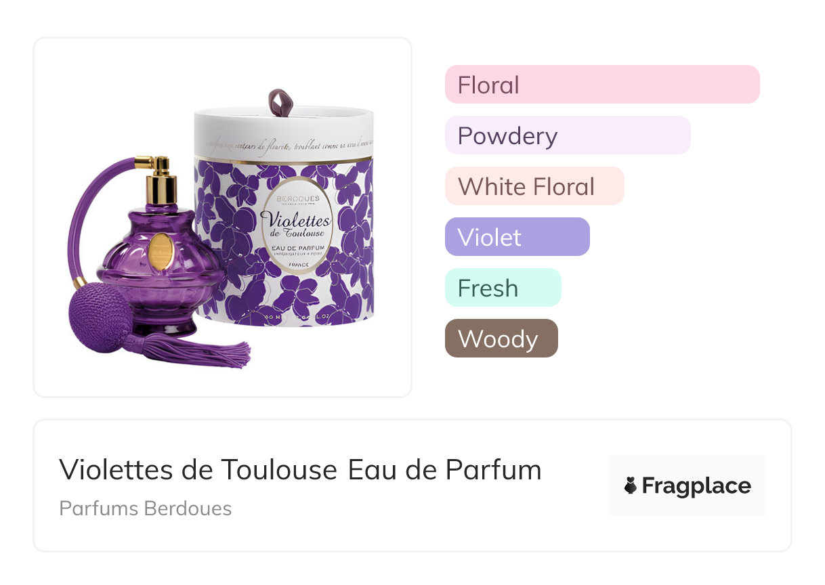Select the Woody accord bar

501,339
